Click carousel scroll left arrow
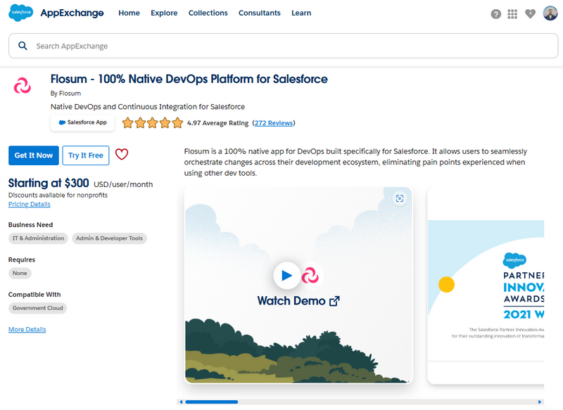Screen dimensions: 563x410 point(181,402)
